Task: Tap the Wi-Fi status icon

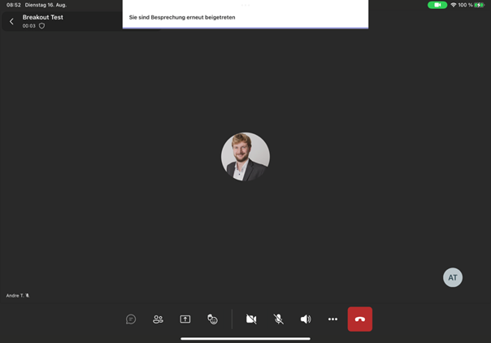Action: 454,5
